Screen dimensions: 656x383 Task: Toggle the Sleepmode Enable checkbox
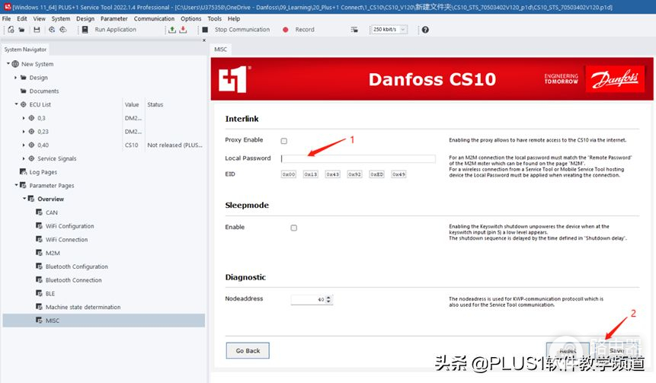pos(294,228)
